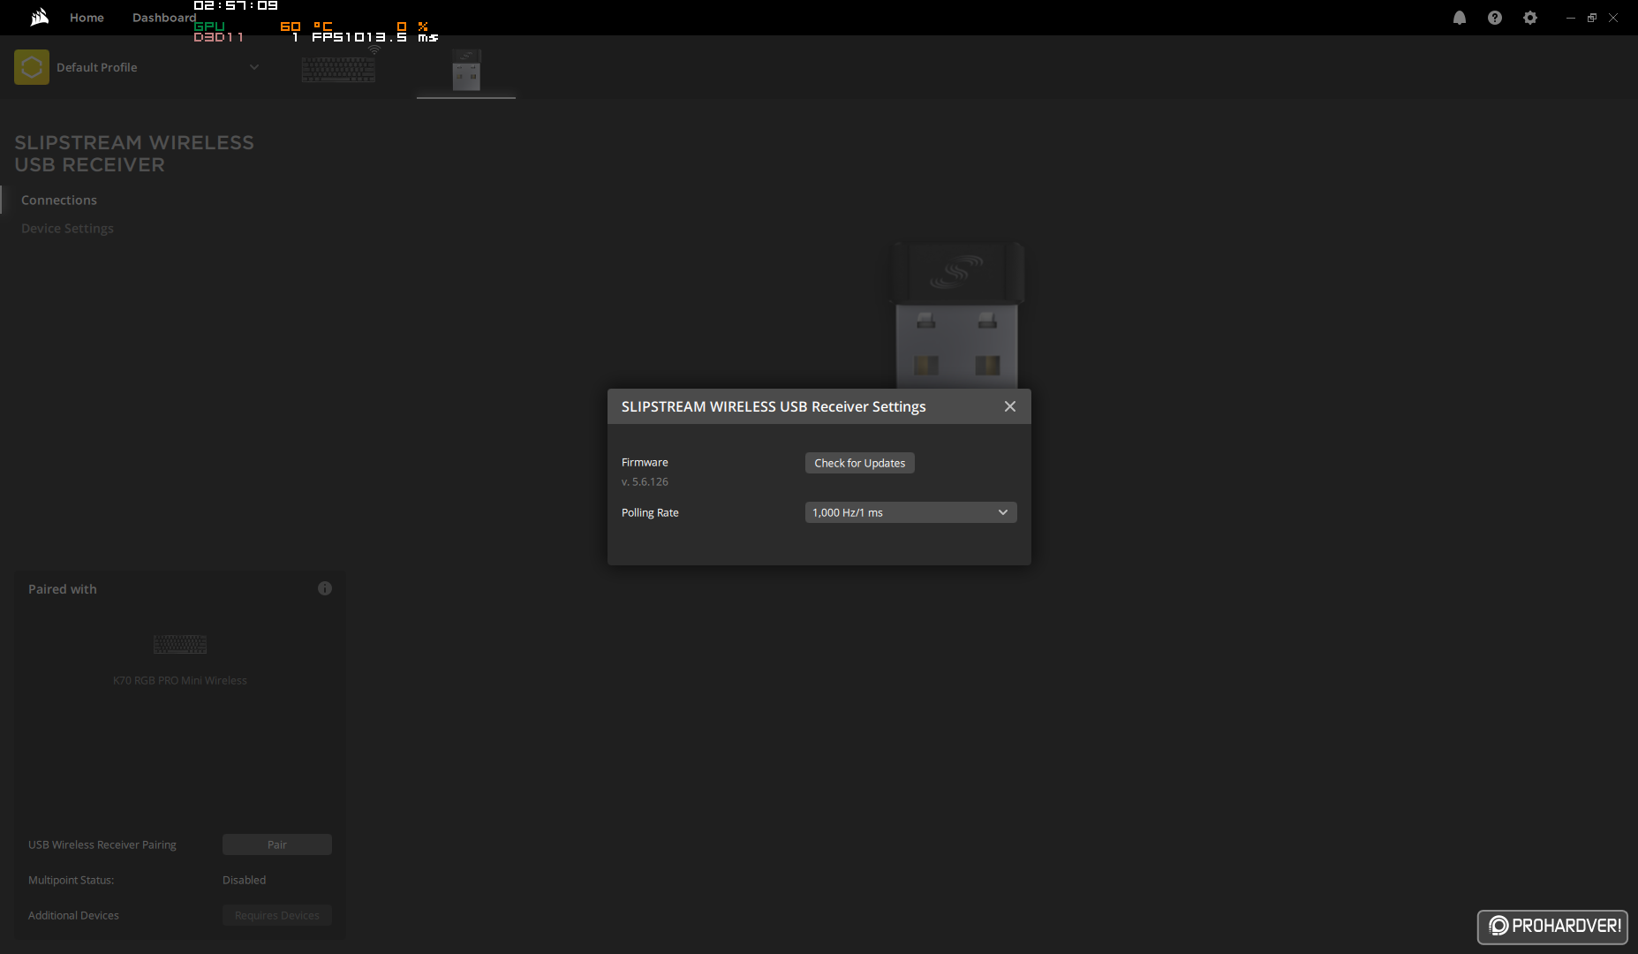Open iCUE settings gear

1530,18
